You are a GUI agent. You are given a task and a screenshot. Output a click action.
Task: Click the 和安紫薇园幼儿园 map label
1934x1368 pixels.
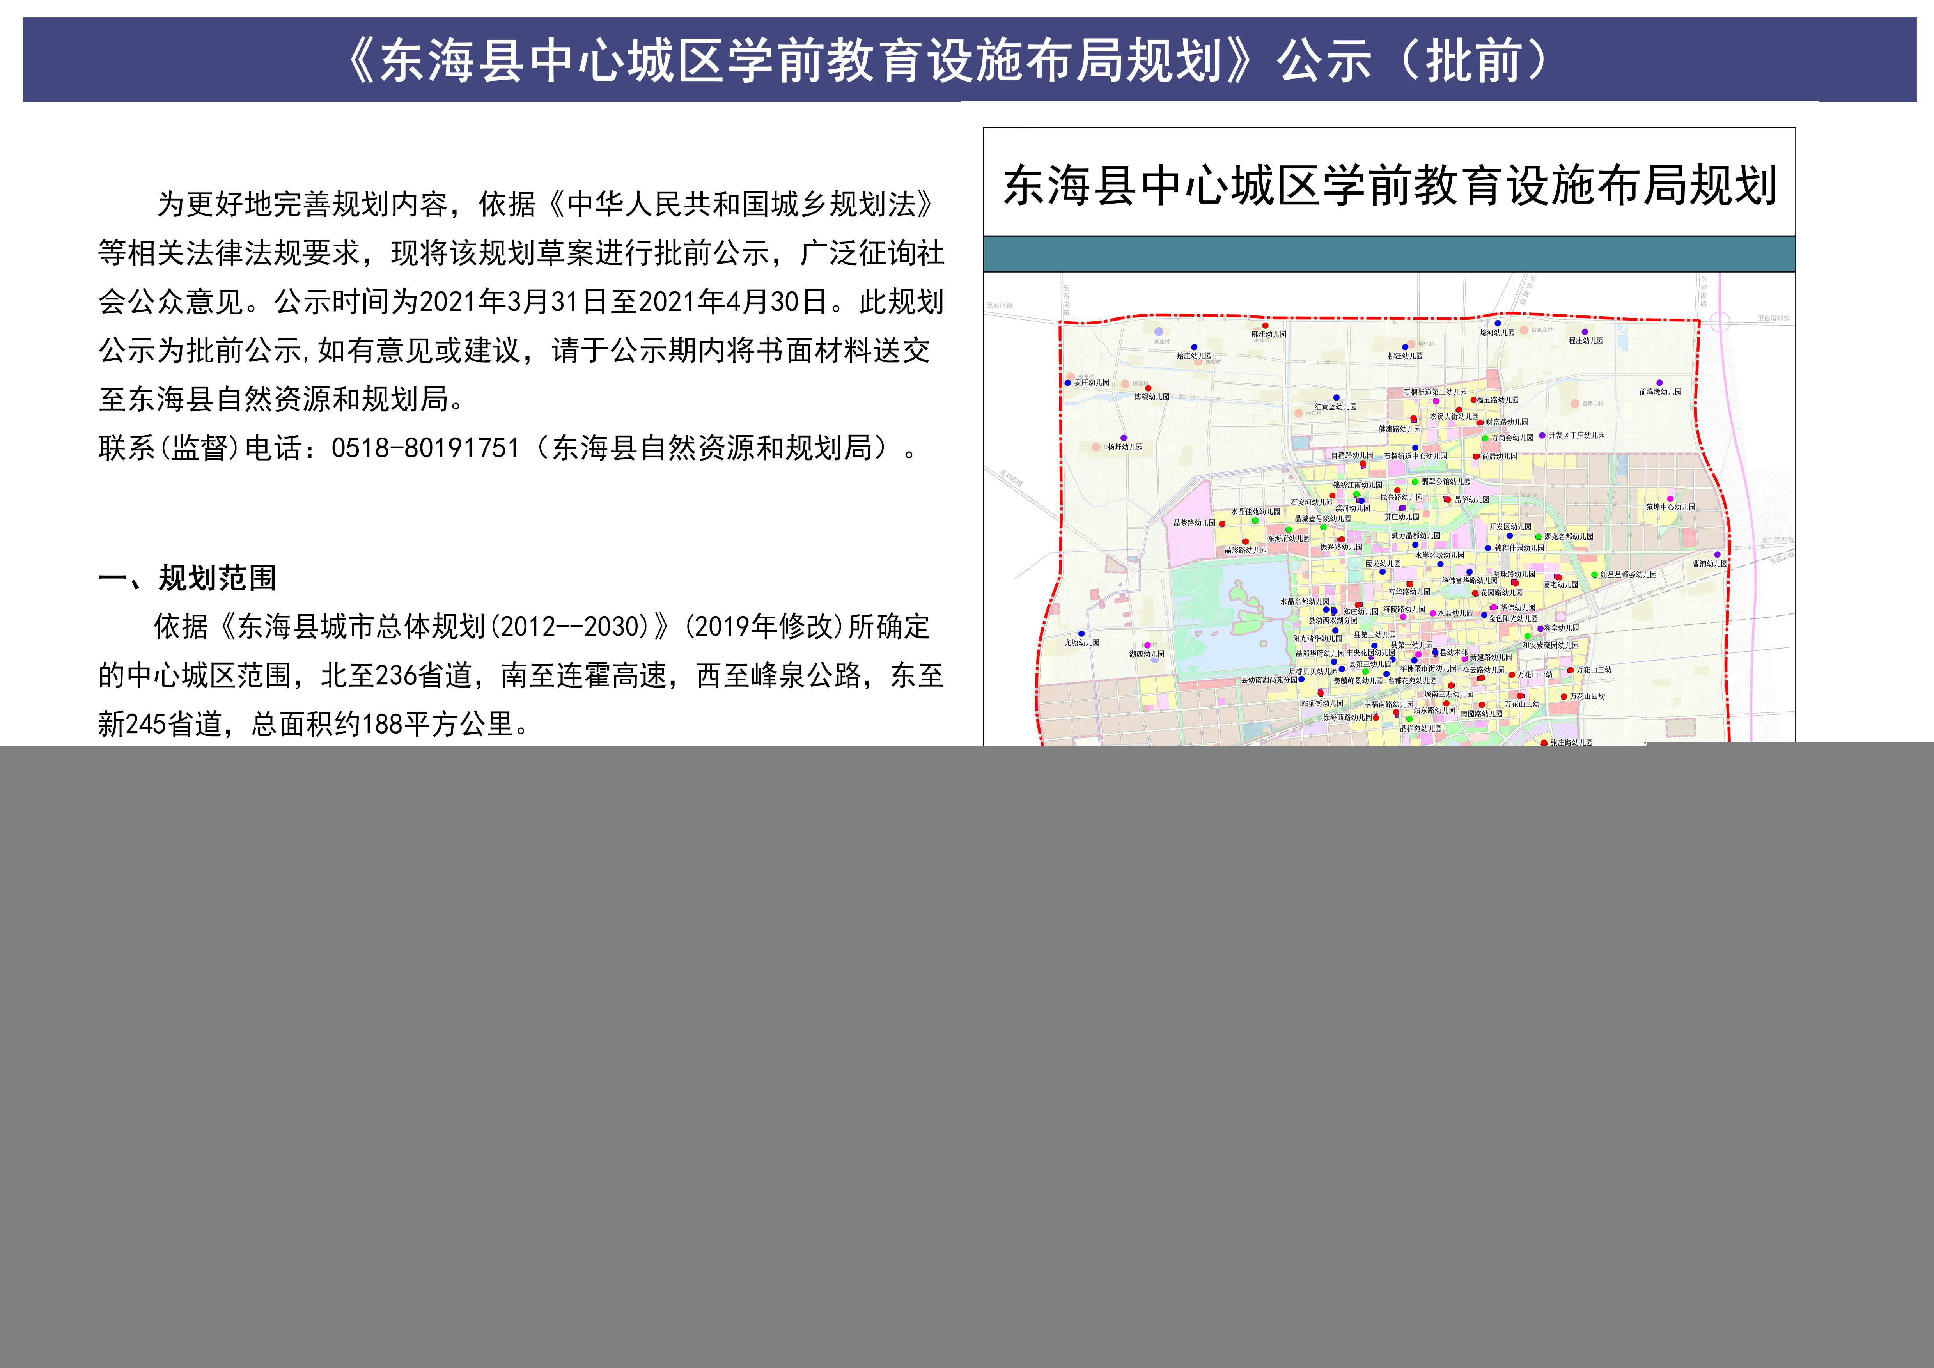(1551, 645)
